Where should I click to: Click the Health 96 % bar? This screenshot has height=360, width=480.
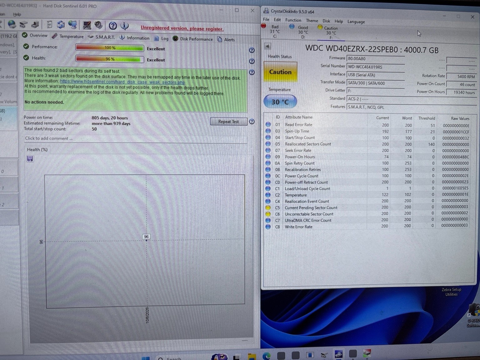(x=110, y=59)
